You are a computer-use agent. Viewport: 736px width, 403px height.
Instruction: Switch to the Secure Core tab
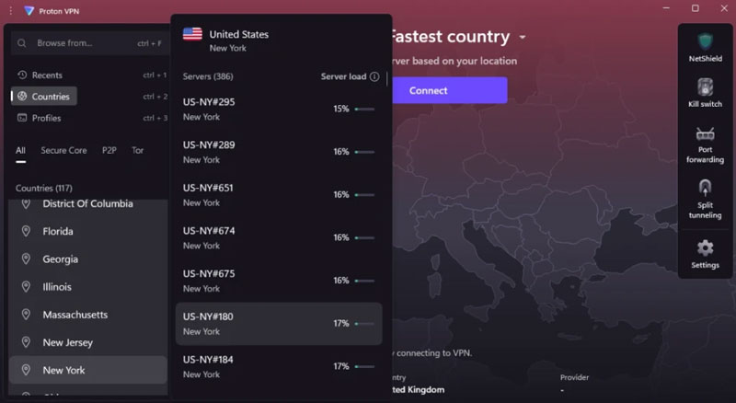63,150
